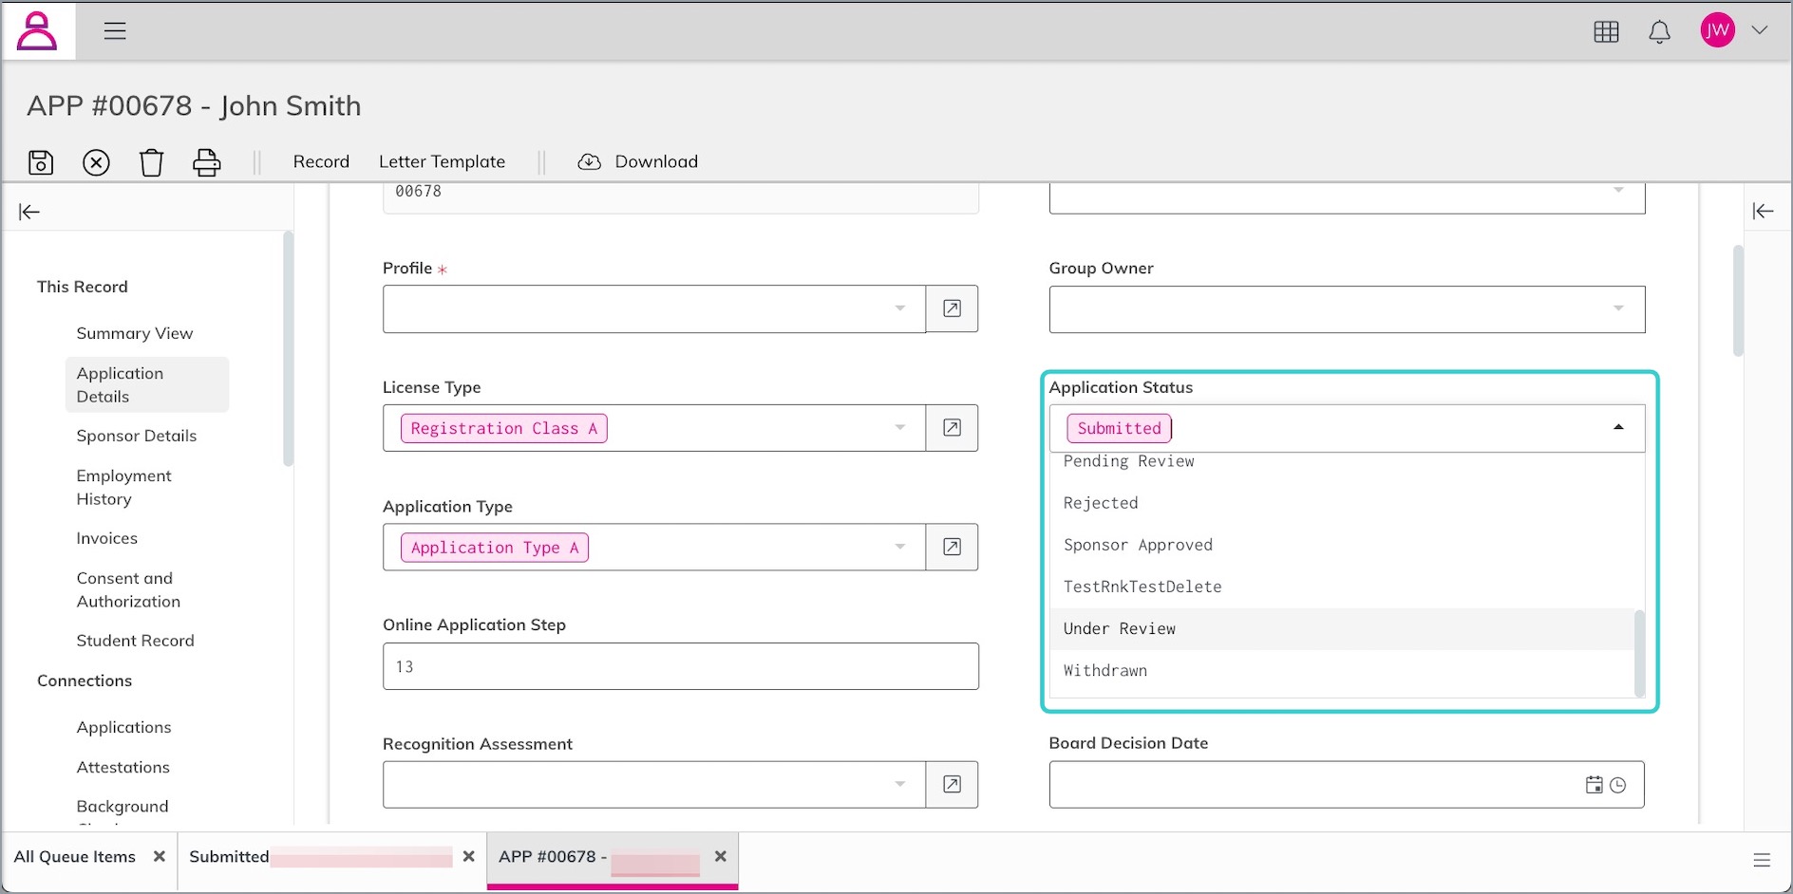The width and height of the screenshot is (1793, 894).
Task: Close the APP #00678 tab
Action: [x=721, y=856]
